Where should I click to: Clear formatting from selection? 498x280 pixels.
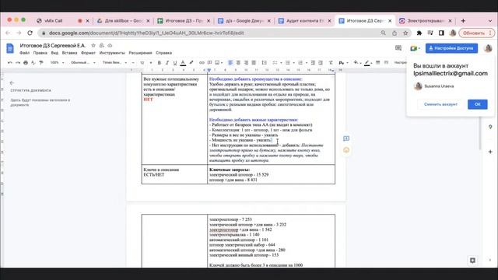[331, 63]
